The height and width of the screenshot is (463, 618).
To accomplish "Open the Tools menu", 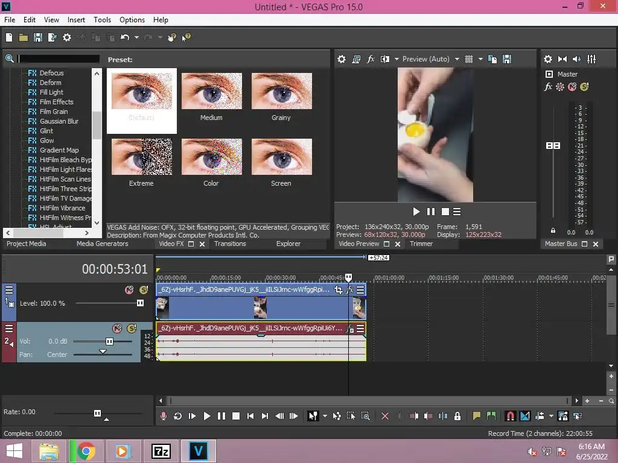I will 102,20.
